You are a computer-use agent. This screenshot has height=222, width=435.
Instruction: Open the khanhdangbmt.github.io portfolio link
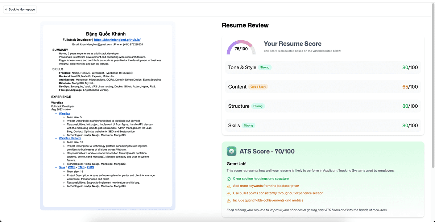(117, 40)
